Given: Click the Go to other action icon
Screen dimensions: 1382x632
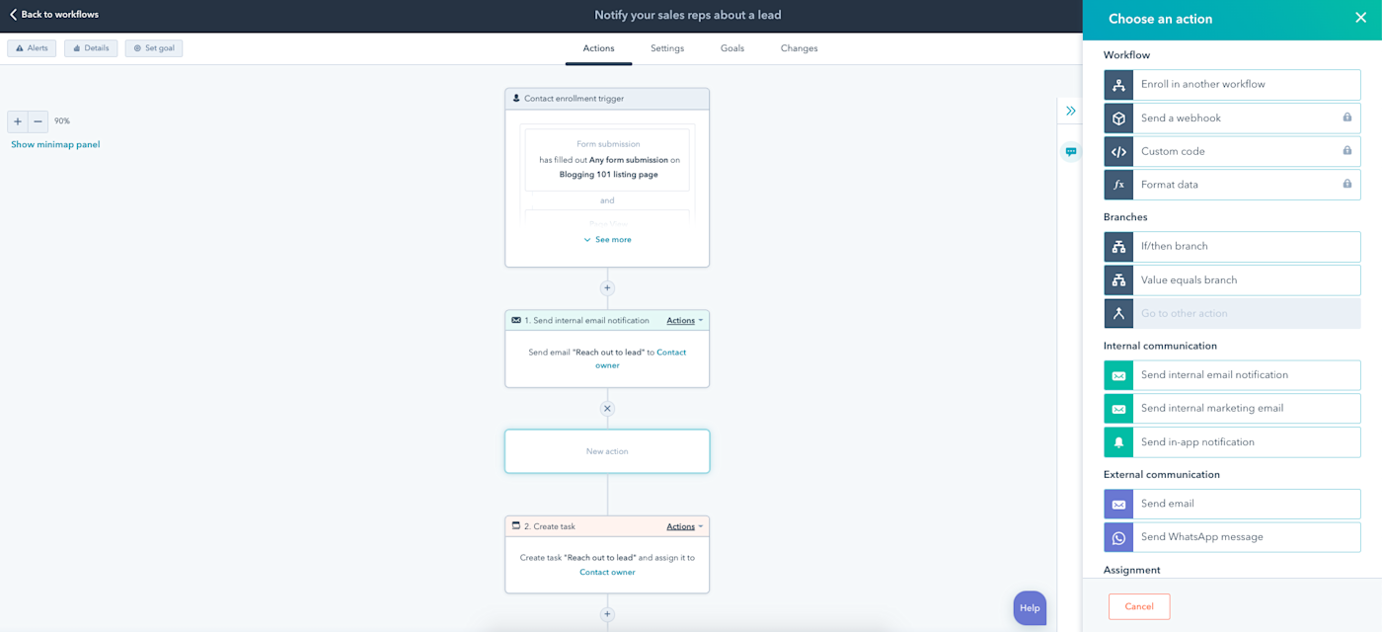Looking at the screenshot, I should [1118, 314].
